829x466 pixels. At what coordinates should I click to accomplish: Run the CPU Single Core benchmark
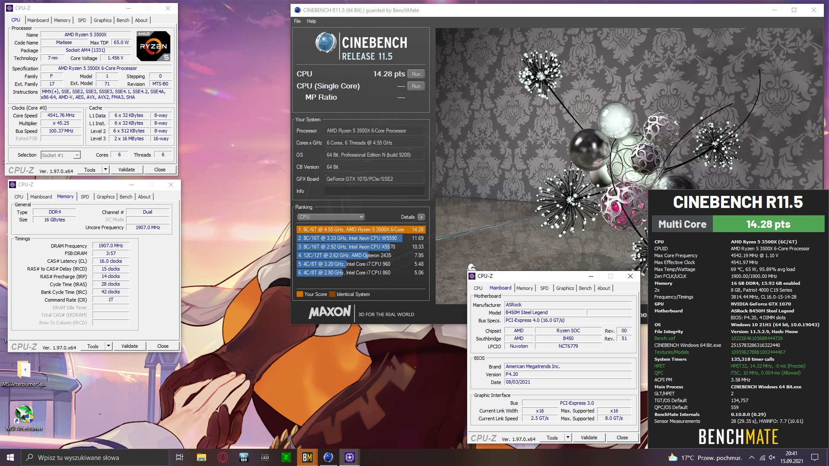point(416,86)
